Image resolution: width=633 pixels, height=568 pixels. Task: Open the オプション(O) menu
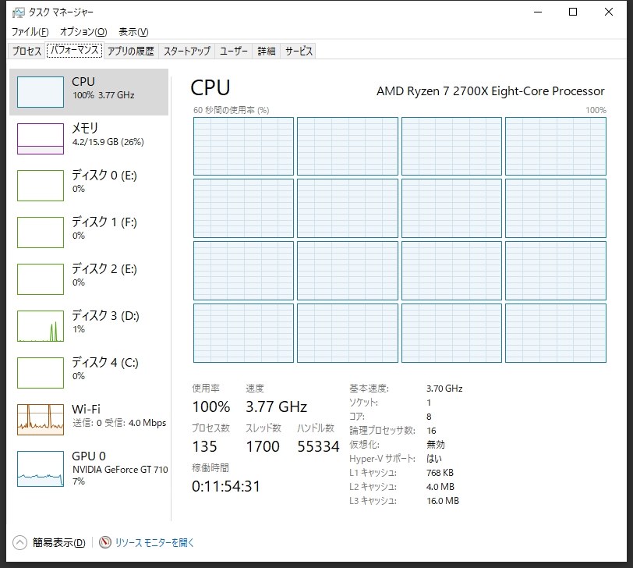(83, 31)
